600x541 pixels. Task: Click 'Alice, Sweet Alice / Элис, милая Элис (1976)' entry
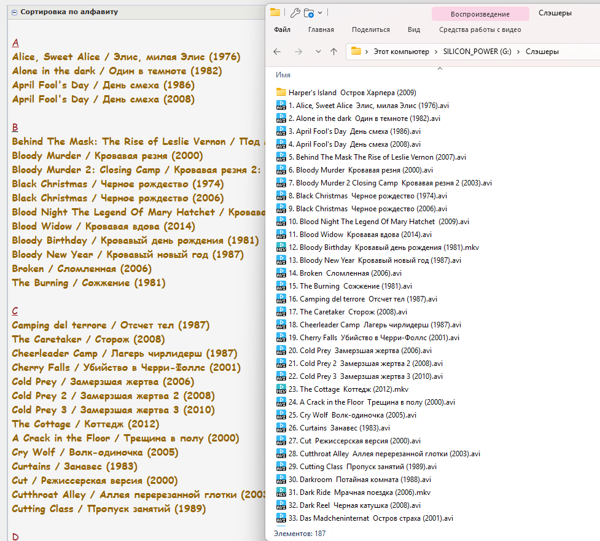[127, 57]
